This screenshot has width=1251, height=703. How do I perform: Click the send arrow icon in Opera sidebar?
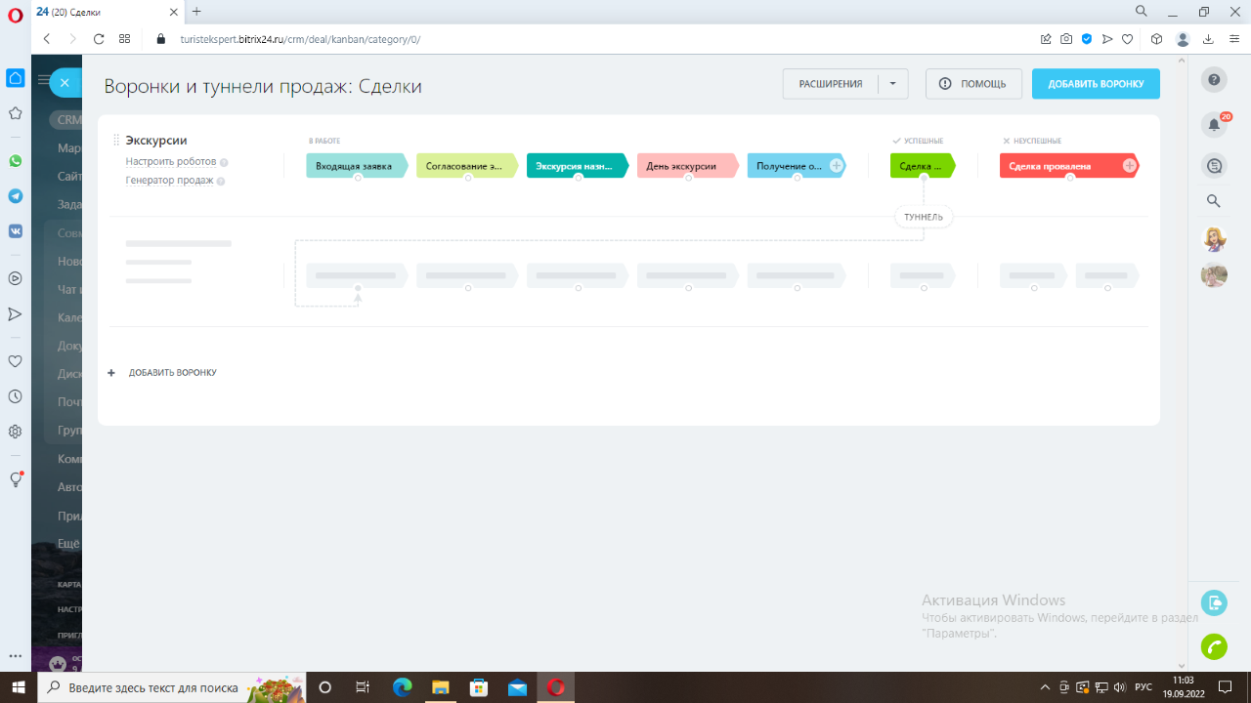click(15, 314)
